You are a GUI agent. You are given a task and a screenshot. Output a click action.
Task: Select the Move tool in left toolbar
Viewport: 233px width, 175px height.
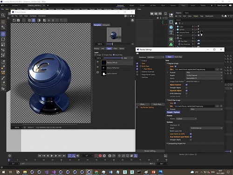pos(3,34)
